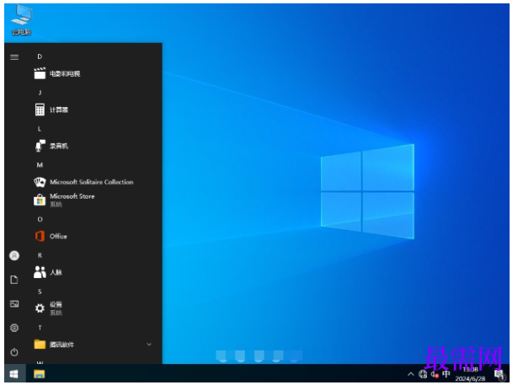Jump via the L letter header

(x=40, y=129)
